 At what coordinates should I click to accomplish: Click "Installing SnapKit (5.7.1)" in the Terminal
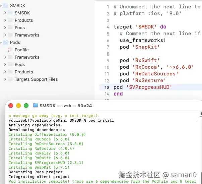tap(39, 167)
